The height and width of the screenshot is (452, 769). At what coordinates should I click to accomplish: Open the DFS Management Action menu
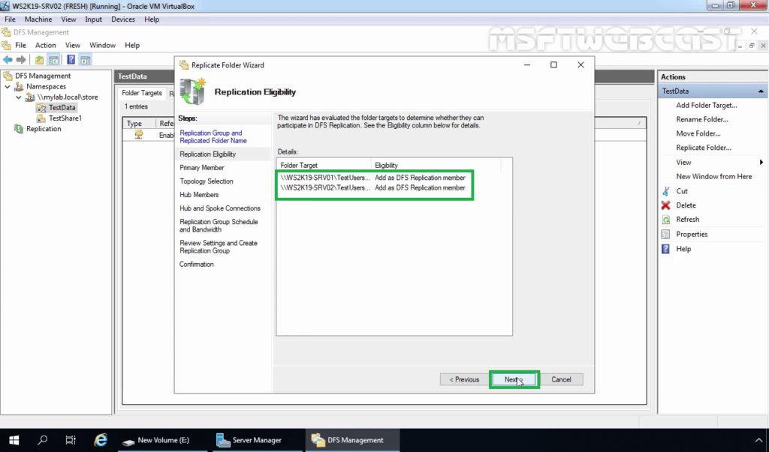46,45
